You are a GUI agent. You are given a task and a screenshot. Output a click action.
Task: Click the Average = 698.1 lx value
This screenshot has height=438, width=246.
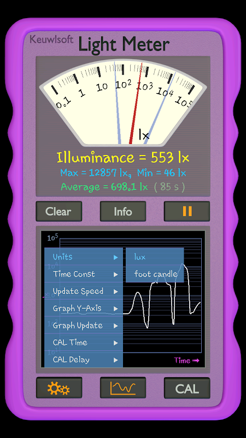click(x=104, y=187)
